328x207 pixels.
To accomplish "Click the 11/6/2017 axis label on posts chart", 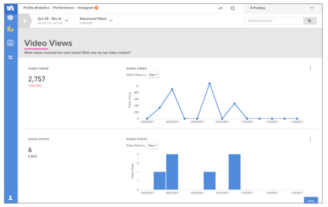I will tap(297, 193).
